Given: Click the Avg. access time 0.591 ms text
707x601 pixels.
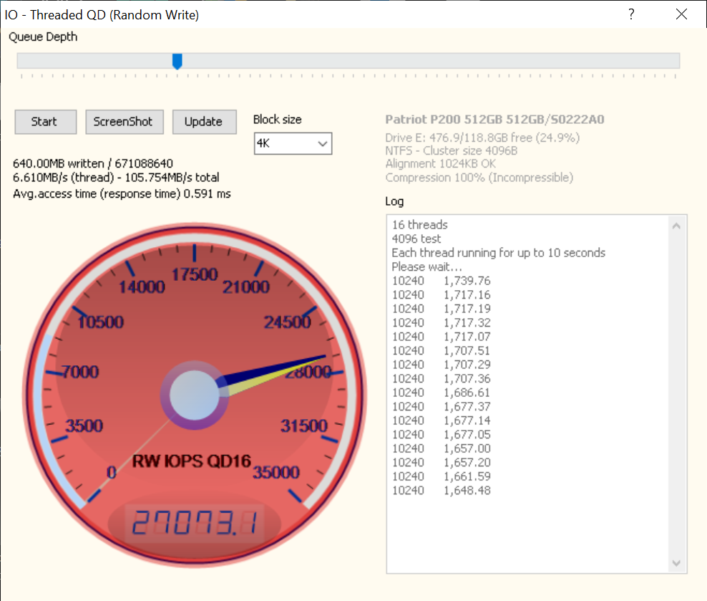Looking at the screenshot, I should [x=122, y=194].
